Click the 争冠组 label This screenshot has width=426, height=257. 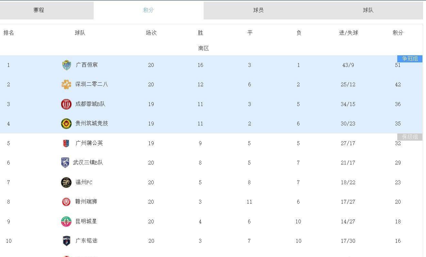[410, 59]
